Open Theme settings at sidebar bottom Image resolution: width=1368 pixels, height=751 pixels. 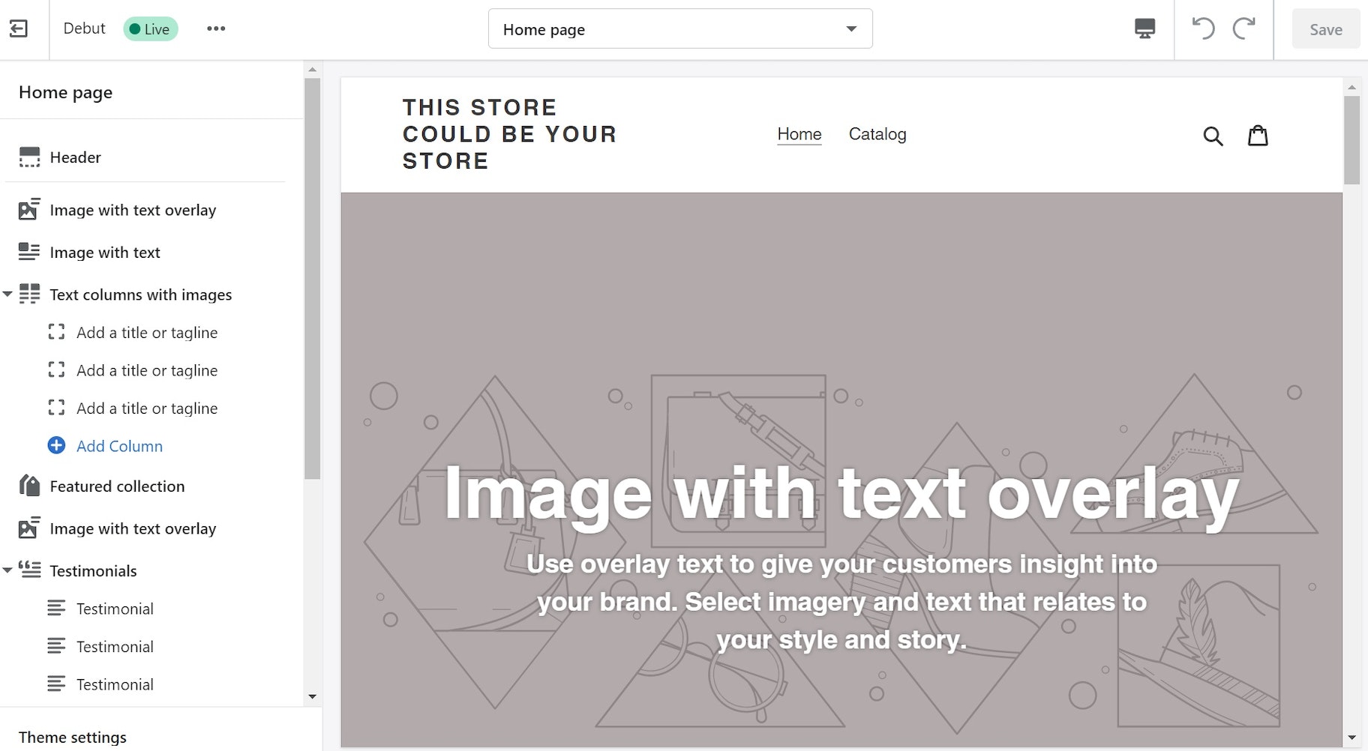73,737
